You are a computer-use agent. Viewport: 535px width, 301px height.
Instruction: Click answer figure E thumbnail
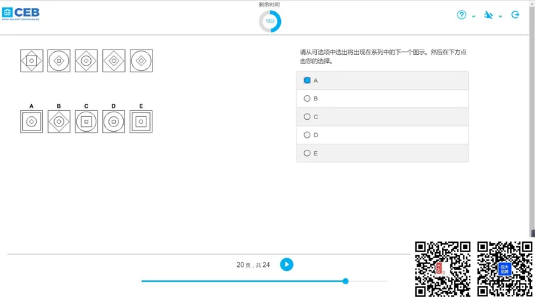[x=141, y=122]
